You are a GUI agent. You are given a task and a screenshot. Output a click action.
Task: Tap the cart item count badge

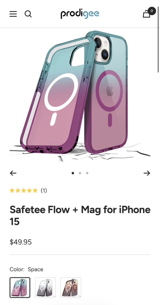152,11
